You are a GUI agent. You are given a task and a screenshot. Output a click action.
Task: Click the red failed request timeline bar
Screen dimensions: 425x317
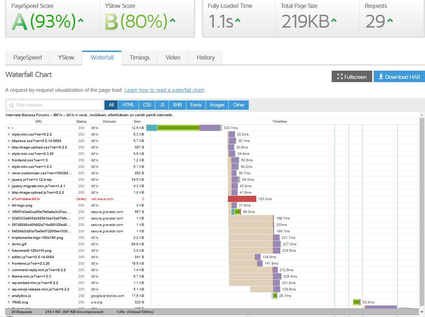coord(242,199)
